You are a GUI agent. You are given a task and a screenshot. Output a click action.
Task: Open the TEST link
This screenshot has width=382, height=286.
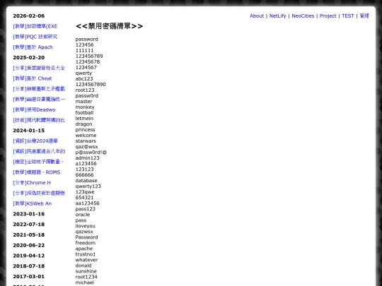(x=347, y=16)
